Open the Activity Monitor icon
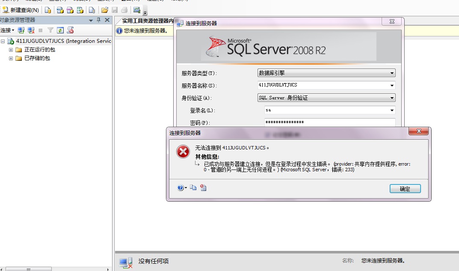Screen dimensions: 459x271 click(137, 10)
